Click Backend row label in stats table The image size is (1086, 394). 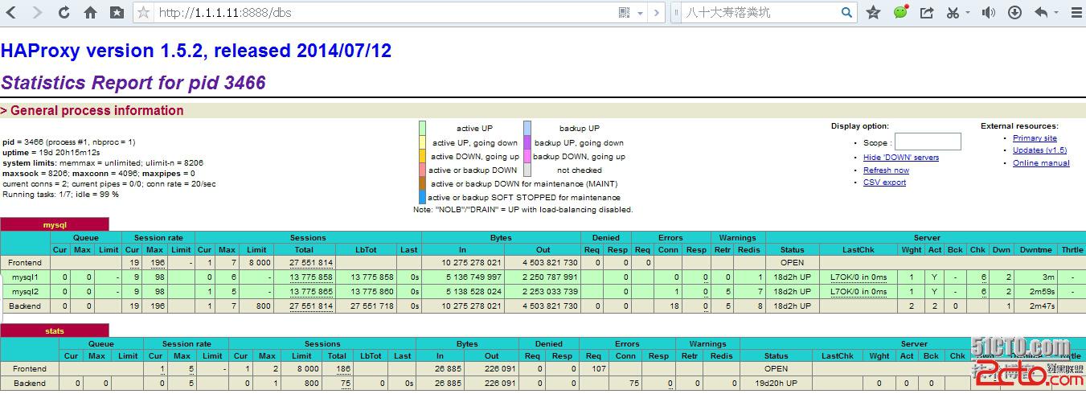point(30,384)
